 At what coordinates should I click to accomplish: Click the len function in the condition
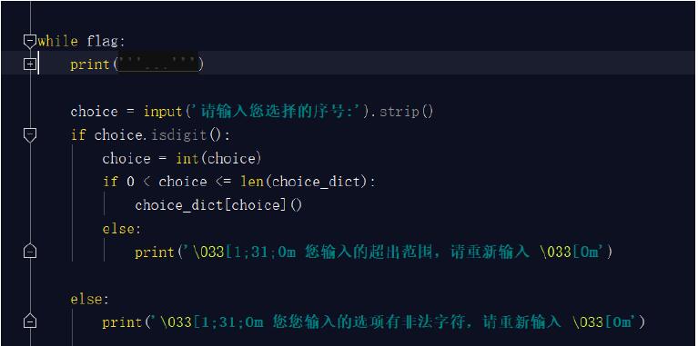click(x=252, y=182)
